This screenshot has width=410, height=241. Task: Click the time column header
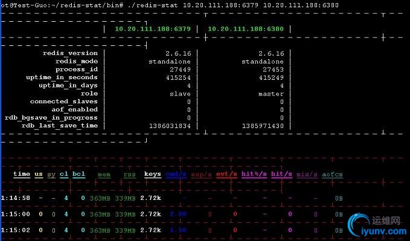tap(22, 174)
